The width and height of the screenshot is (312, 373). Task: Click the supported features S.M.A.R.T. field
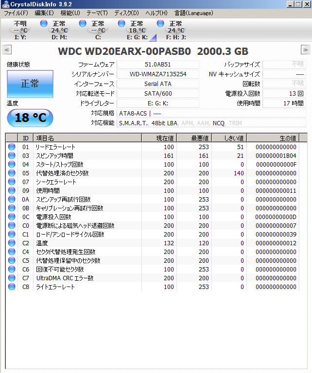click(x=211, y=123)
